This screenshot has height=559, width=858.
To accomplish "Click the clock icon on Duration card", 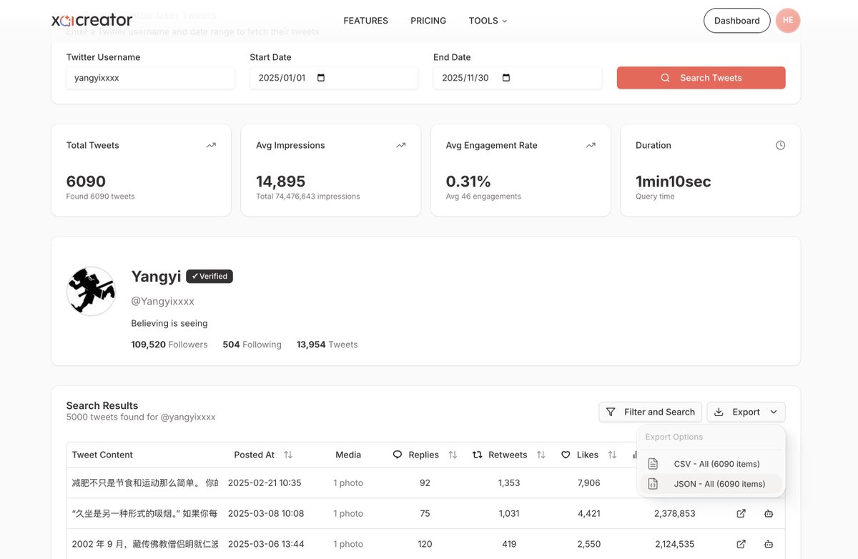I will [781, 145].
